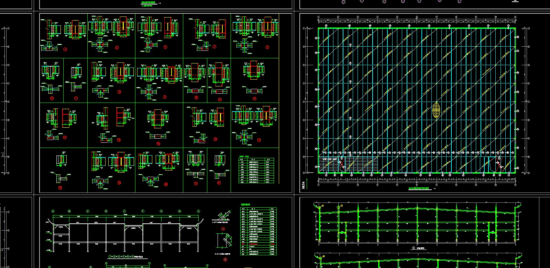
Task: Click the vertical text label left of roof plan
Action: [303, 186]
